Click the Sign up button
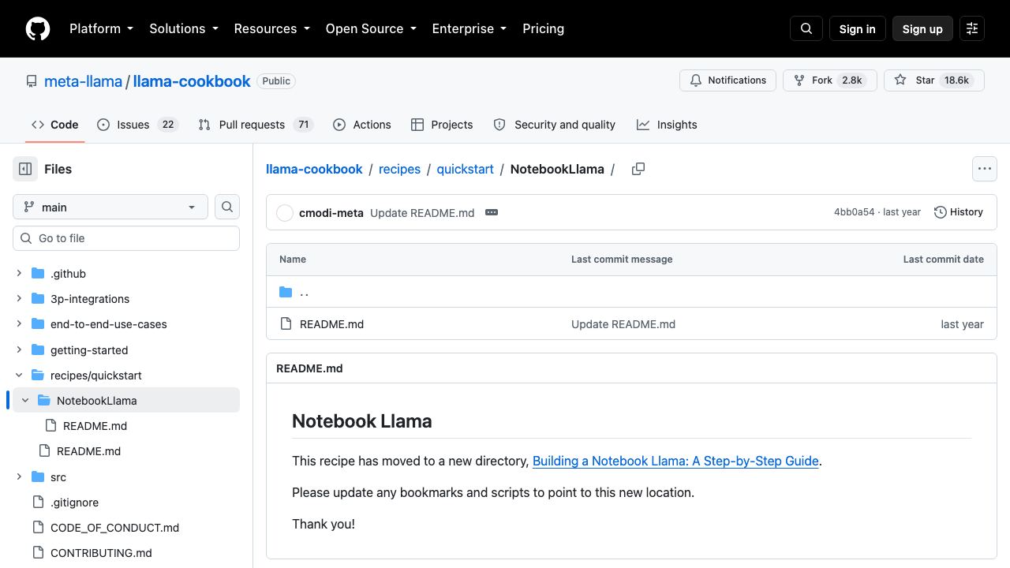Viewport: 1010px width, 568px height. coord(922,28)
